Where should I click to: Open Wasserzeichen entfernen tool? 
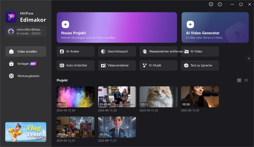tap(158, 51)
